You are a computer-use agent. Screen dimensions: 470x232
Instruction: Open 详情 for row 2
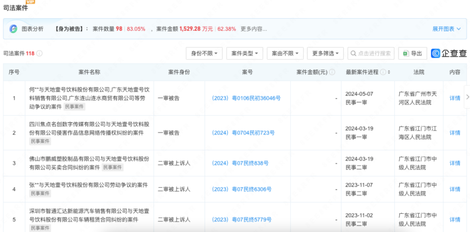tap(455, 133)
